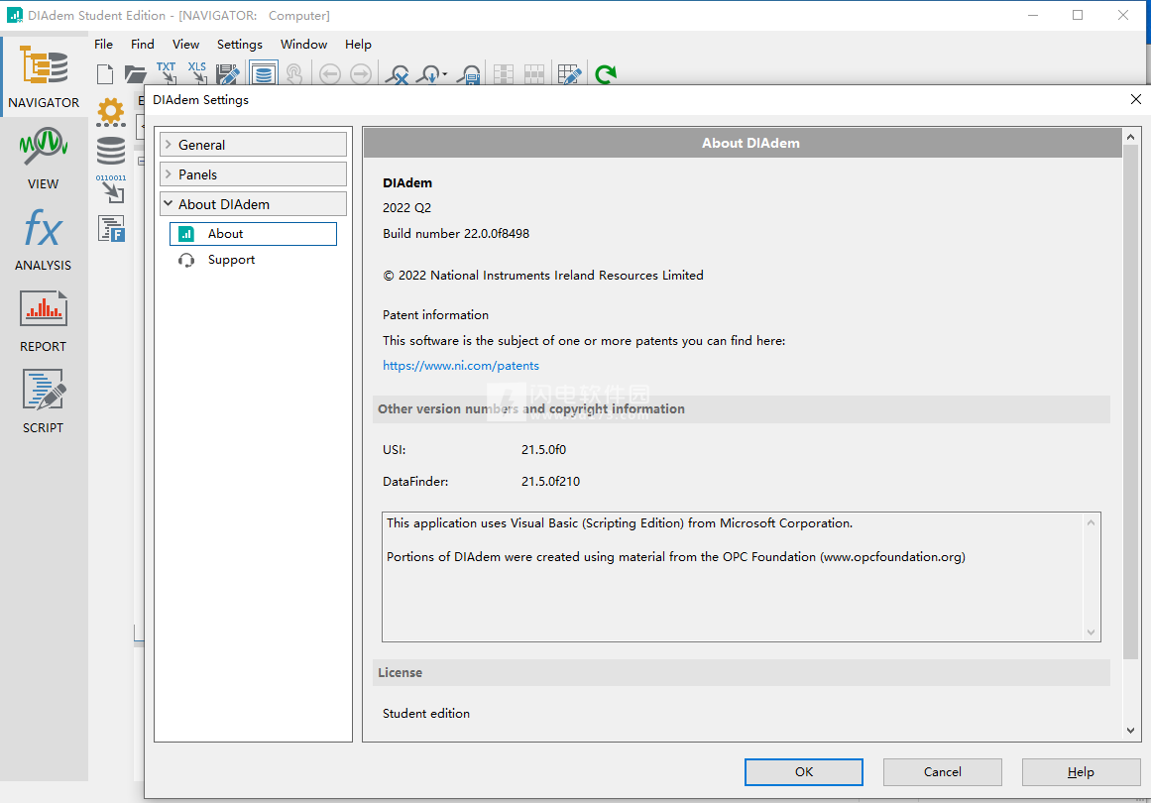Viewport: 1151px width, 803px height.
Task: Click the magnifier with floppy disk icon
Action: click(469, 74)
